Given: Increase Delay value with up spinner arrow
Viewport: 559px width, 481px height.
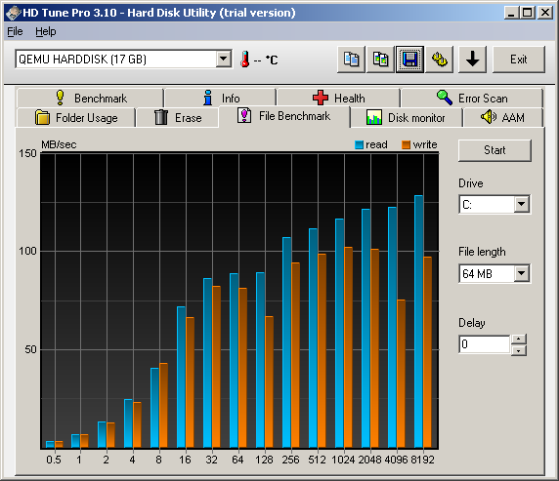Looking at the screenshot, I should (519, 339).
